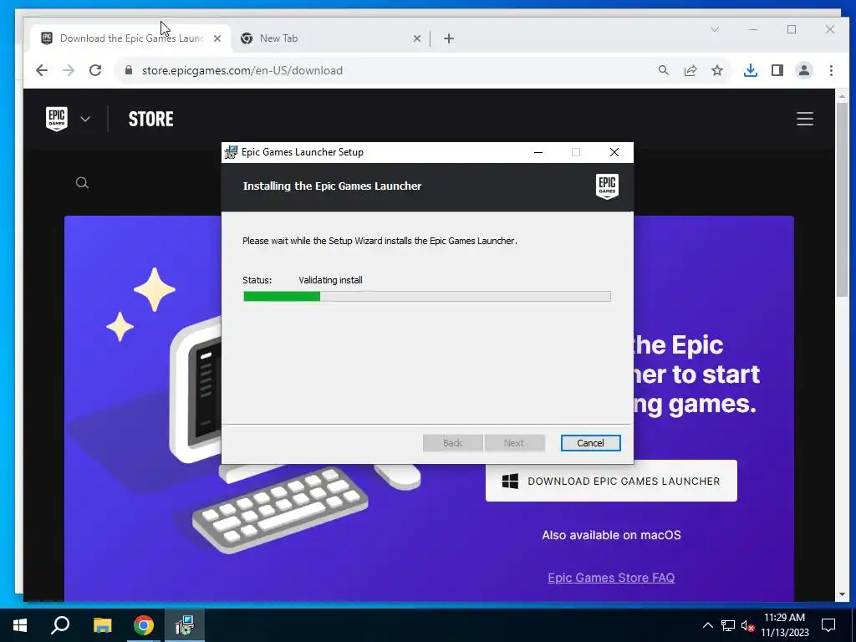Image resolution: width=856 pixels, height=642 pixels.
Task: Click the installer icon on the taskbar
Action: (x=185, y=625)
